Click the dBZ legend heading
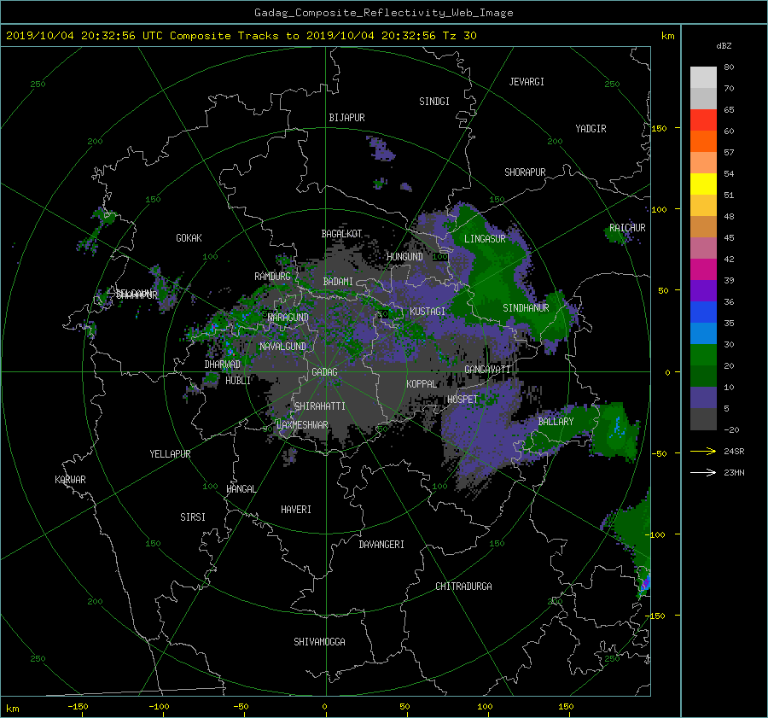Screen dimensions: 768x718 724,45
